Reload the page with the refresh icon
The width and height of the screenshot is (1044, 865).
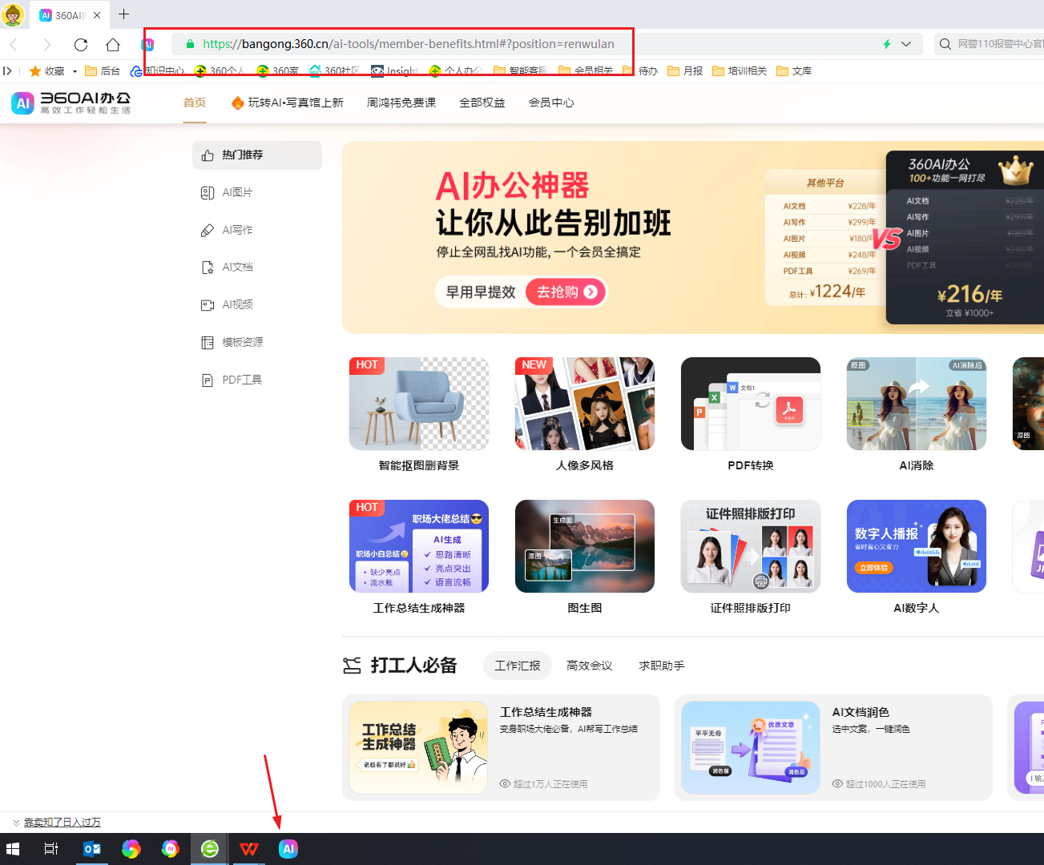click(80, 45)
